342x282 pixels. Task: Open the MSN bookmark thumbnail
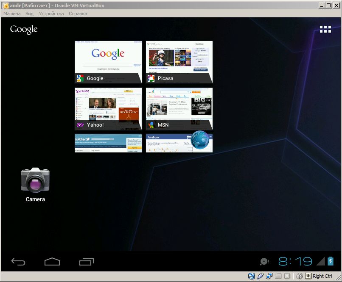[x=179, y=108]
